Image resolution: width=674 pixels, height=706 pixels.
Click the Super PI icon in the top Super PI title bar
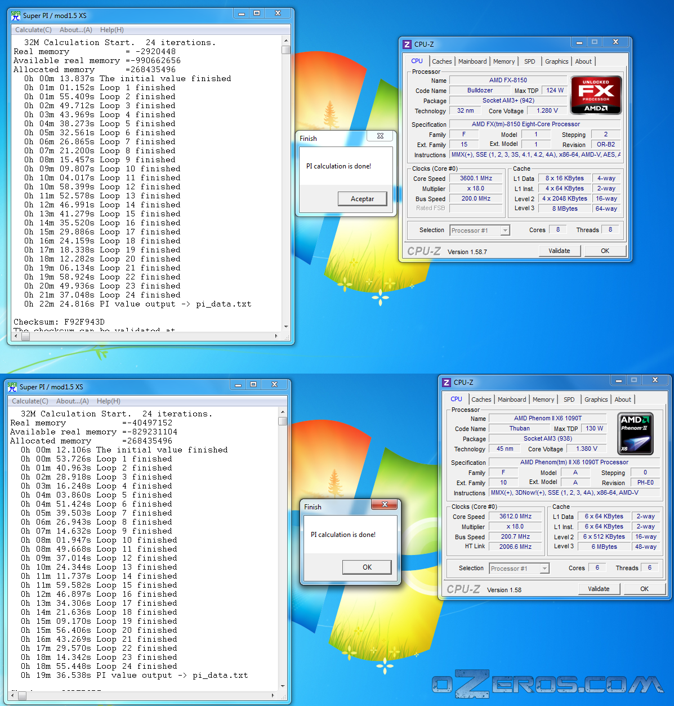[16, 16]
